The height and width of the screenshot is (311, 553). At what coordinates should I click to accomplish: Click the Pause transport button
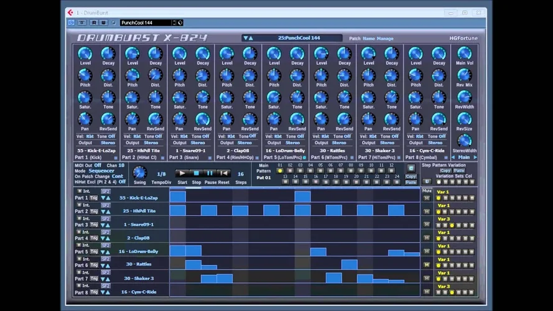pos(210,174)
